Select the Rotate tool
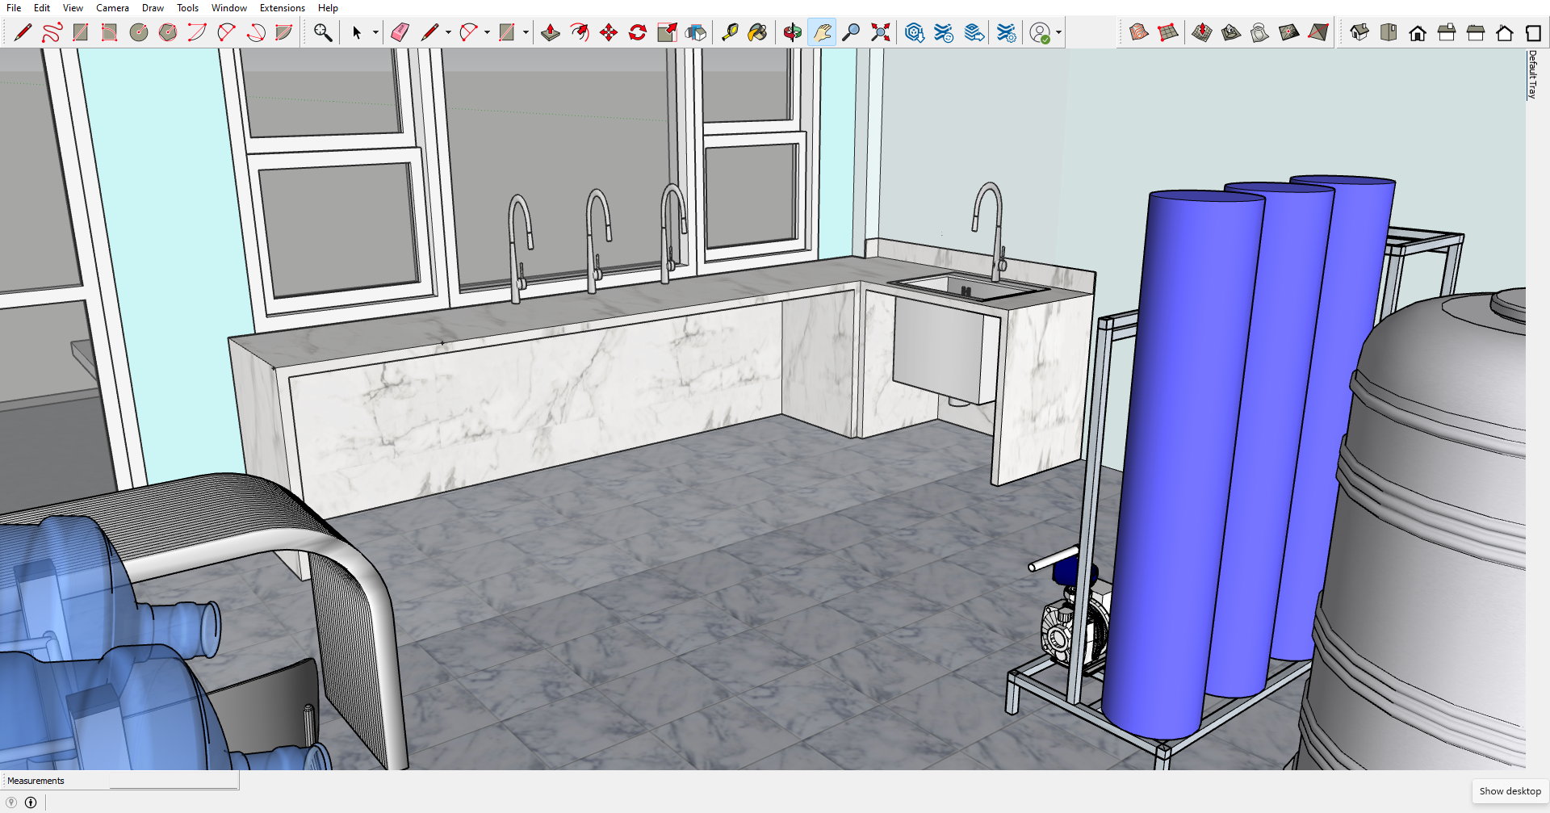1550x813 pixels. click(x=638, y=32)
